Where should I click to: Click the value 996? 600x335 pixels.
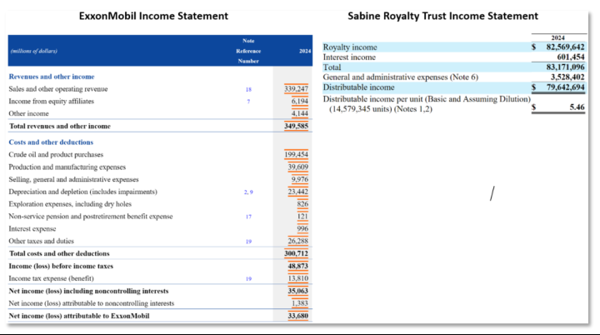pos(302,228)
